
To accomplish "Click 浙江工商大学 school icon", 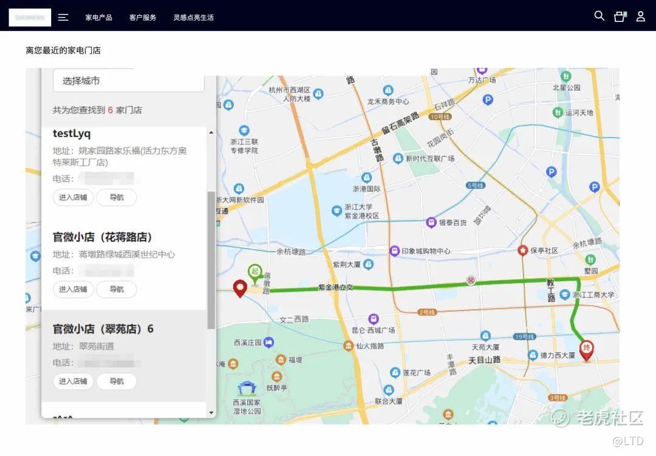I will 564,294.
